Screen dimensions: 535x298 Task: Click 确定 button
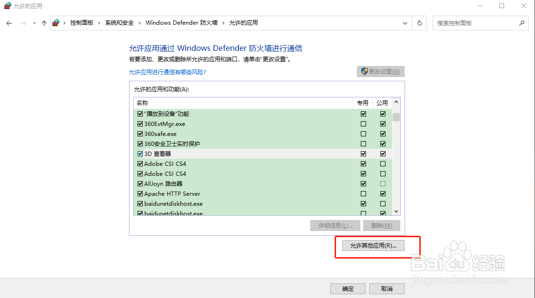pyautogui.click(x=347, y=289)
